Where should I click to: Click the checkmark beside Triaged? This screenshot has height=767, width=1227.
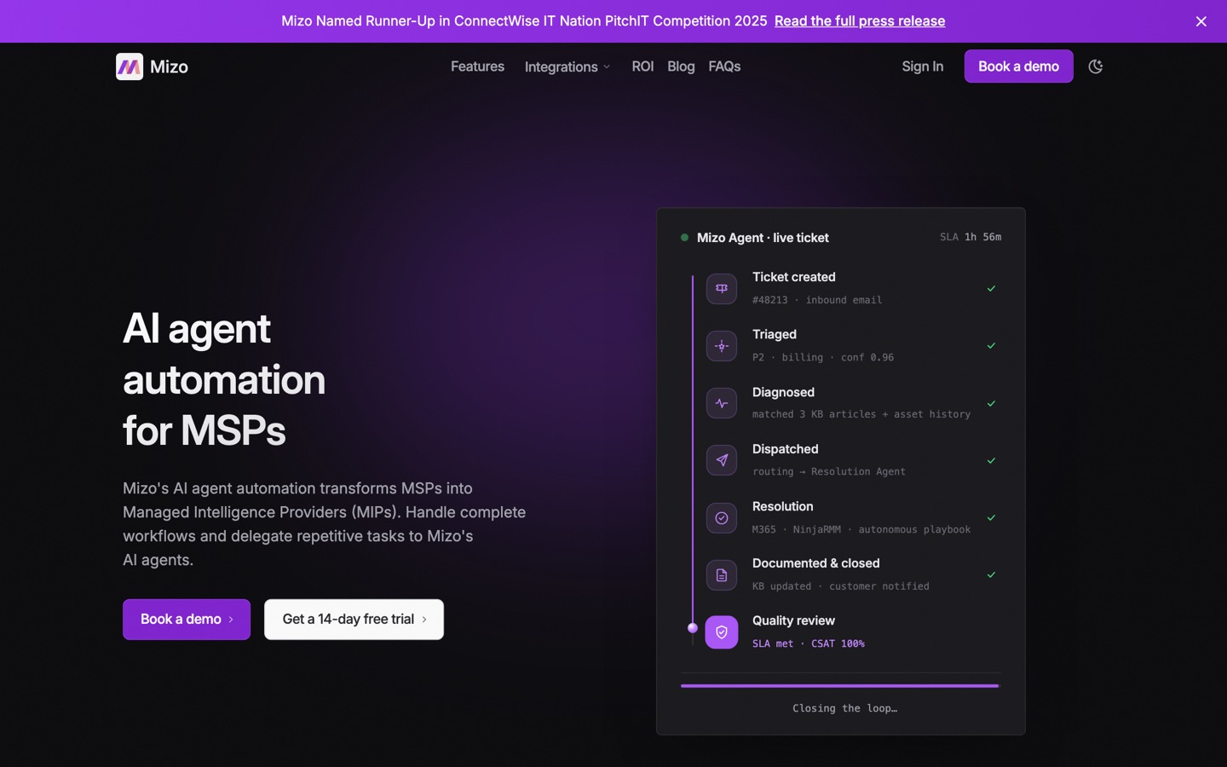991,346
